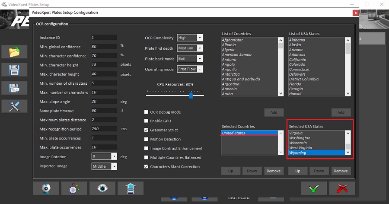Save configuration with the floppy disk icon
The width and height of the screenshot is (389, 204).
coord(14,70)
